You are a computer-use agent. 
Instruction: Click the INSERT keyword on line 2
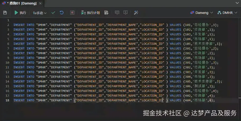click(x=19, y=25)
